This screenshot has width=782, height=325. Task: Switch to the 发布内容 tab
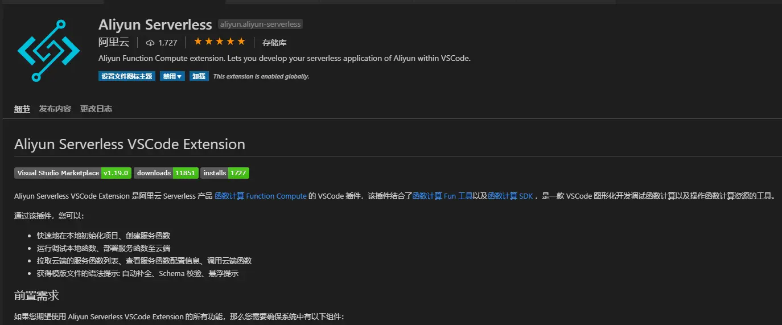pos(55,109)
